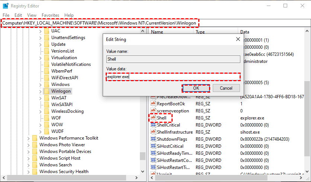Select the WbemPerf folder icon
The height and width of the screenshot is (182, 311).
[47, 71]
